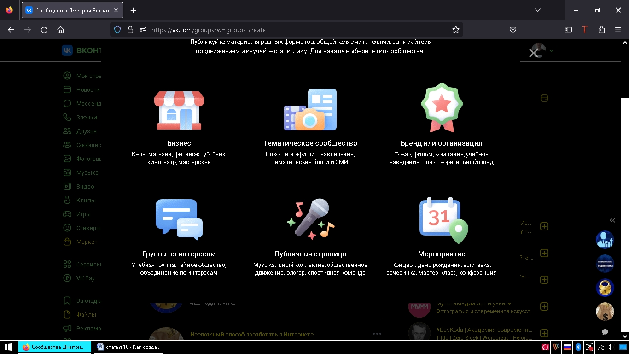Expand the list all tabs chevron
The height and width of the screenshot is (354, 629).
(538, 10)
